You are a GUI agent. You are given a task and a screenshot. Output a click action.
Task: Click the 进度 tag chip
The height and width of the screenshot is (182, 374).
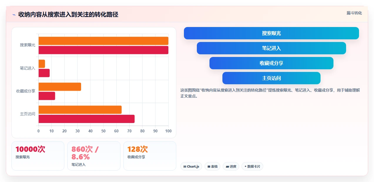(x=231, y=166)
